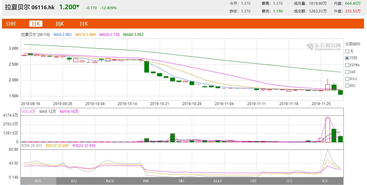Open the ROC indicator tab
The image size is (367, 185).
click(325, 181)
